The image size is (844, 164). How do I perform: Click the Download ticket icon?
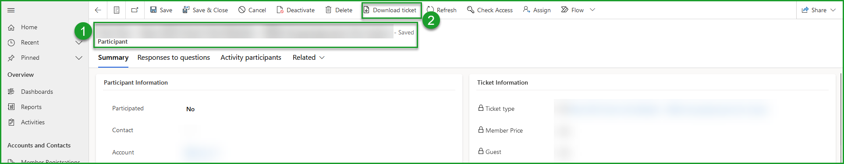(367, 10)
